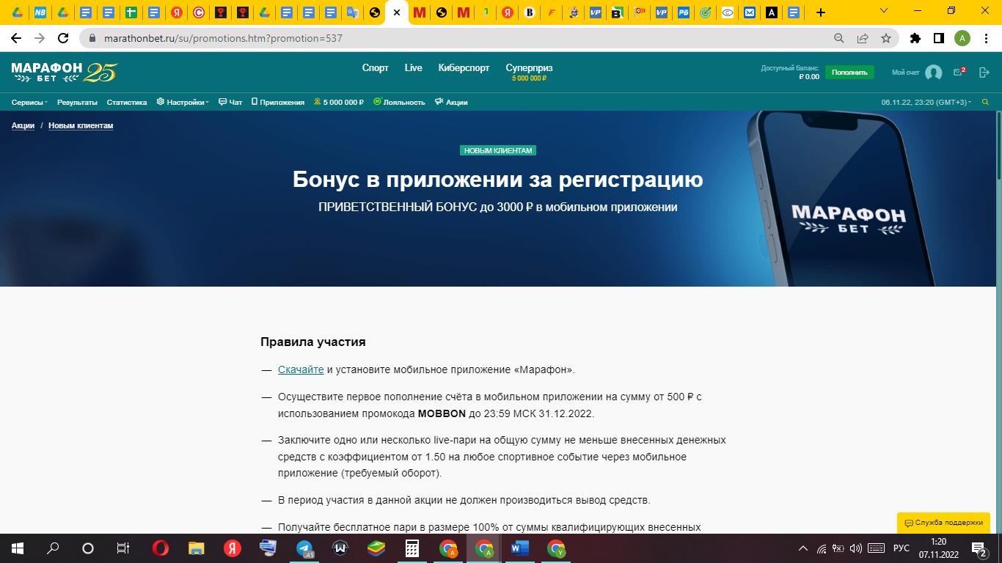Image resolution: width=1002 pixels, height=563 pixels.
Task: Open the Chrome extensions puzzle icon
Action: (915, 38)
